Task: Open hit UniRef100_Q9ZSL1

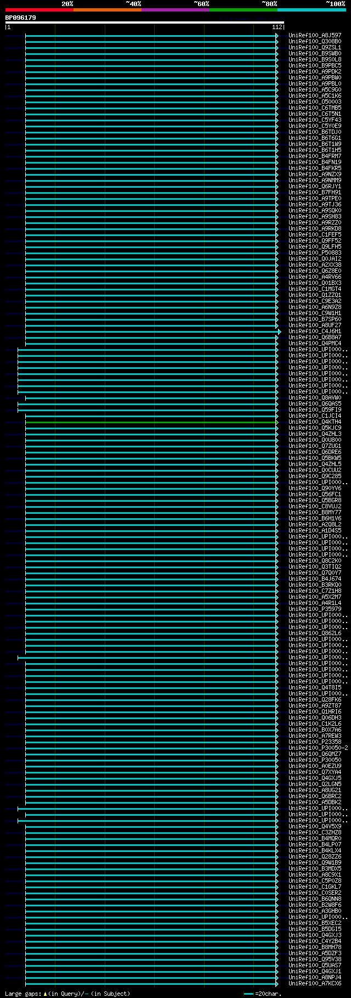Action: pos(315,47)
